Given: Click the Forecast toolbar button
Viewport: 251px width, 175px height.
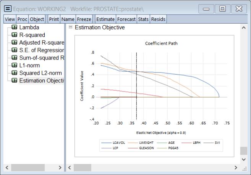Looking at the screenshot, I should pos(126,19).
